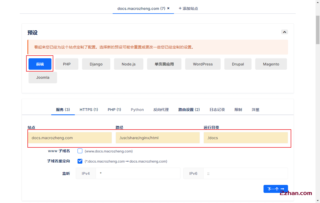
Task: Click the 下一个 next button
Action: click(276, 189)
